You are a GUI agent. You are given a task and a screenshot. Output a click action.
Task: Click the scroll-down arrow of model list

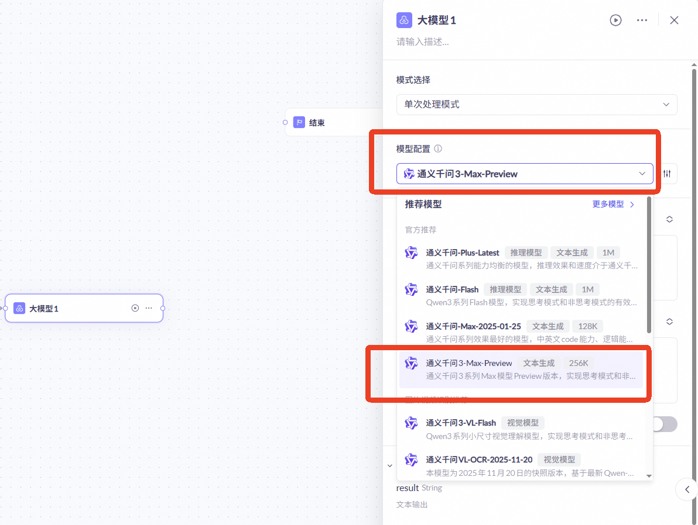(649, 476)
